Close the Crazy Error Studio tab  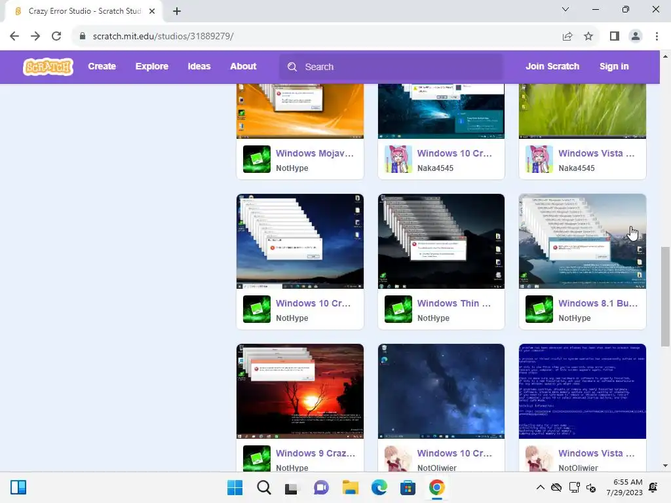click(x=152, y=11)
